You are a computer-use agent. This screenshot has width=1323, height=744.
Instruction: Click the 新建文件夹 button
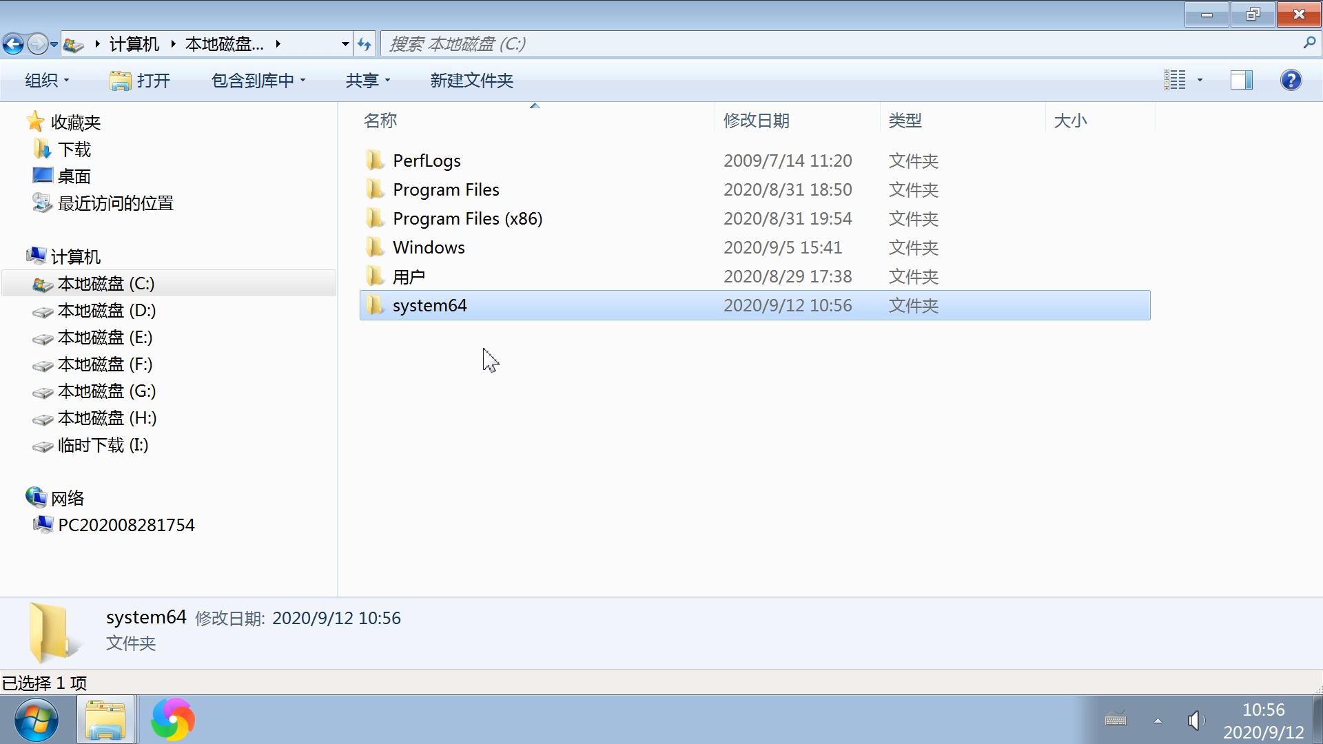pyautogui.click(x=471, y=81)
